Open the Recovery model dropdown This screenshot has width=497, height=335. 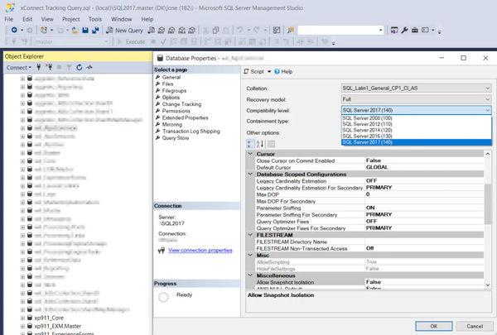[x=488, y=99]
